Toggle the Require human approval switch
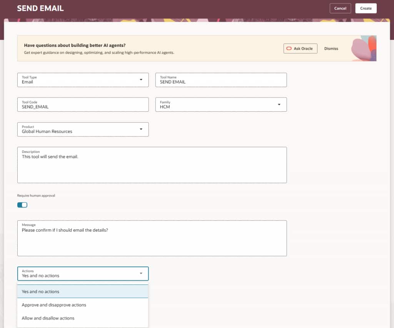The image size is (394, 328). click(22, 205)
